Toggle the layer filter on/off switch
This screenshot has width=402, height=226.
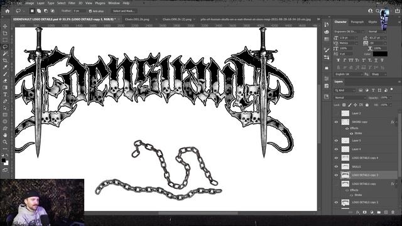pos(392,89)
